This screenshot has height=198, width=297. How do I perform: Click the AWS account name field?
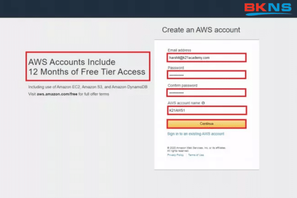(207, 110)
